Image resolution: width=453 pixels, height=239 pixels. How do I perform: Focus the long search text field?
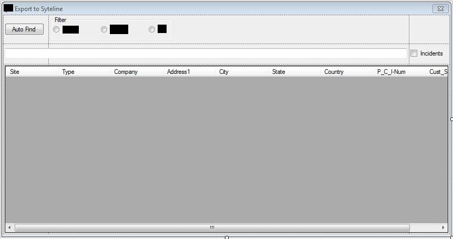pyautogui.click(x=205, y=53)
